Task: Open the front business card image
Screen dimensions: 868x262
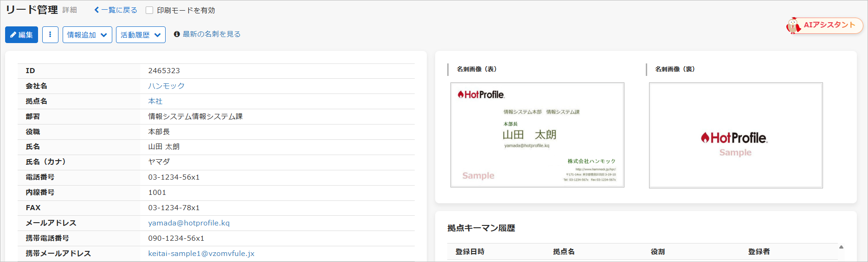Action: coord(537,135)
